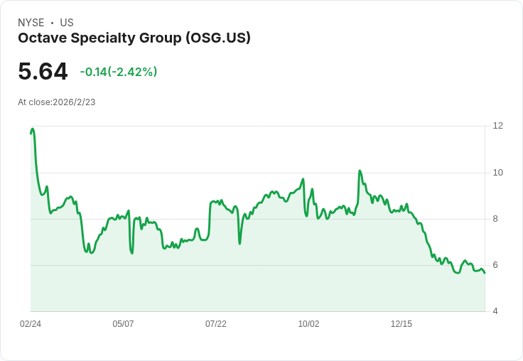Click the 07/22 date axis label

point(216,324)
